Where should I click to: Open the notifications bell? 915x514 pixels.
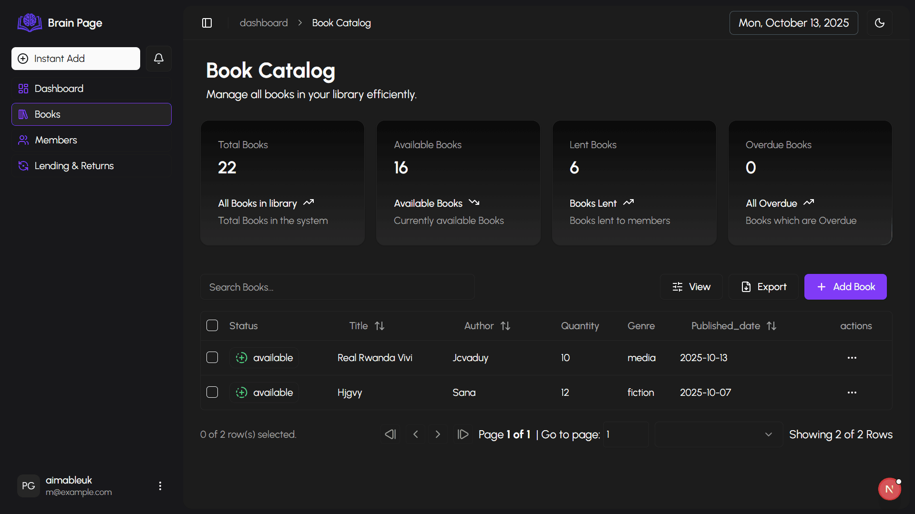(x=159, y=59)
